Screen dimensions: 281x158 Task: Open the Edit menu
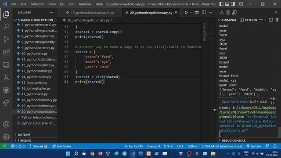(x=23, y=4)
